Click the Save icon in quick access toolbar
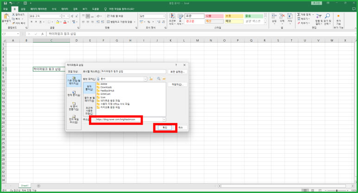 (x=5, y=3)
